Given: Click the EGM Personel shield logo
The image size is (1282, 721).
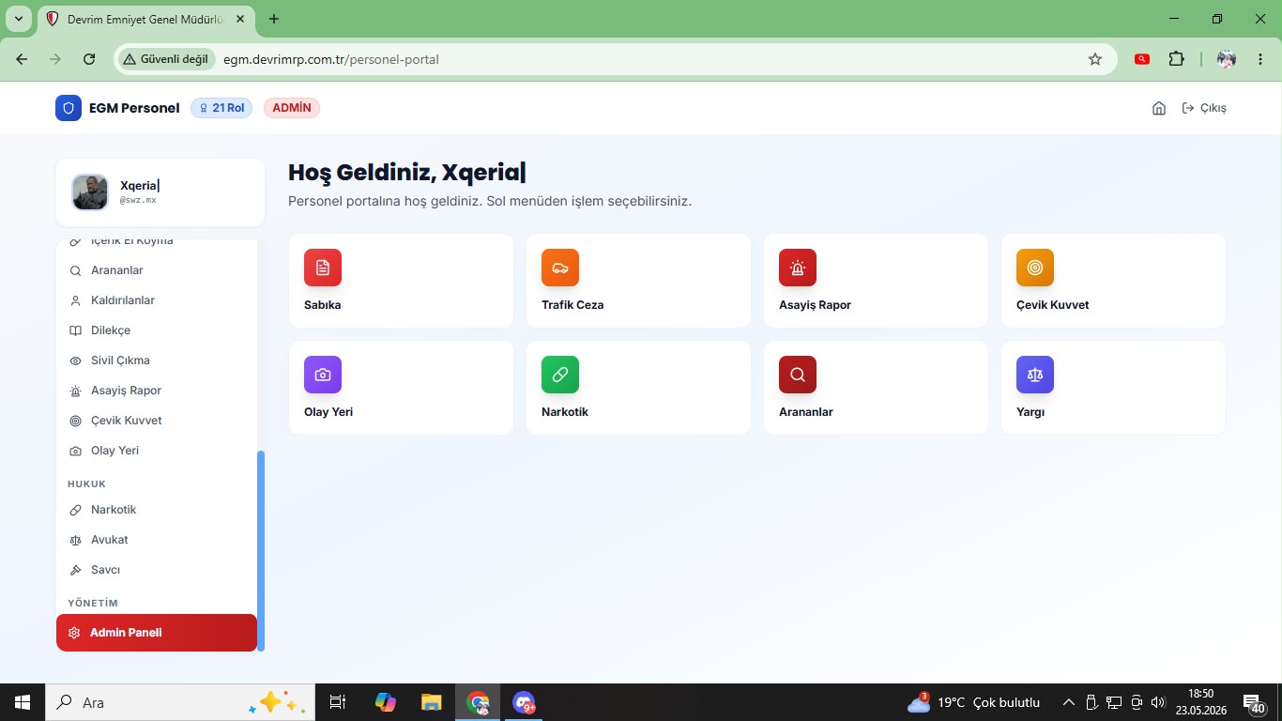Looking at the screenshot, I should (x=69, y=108).
